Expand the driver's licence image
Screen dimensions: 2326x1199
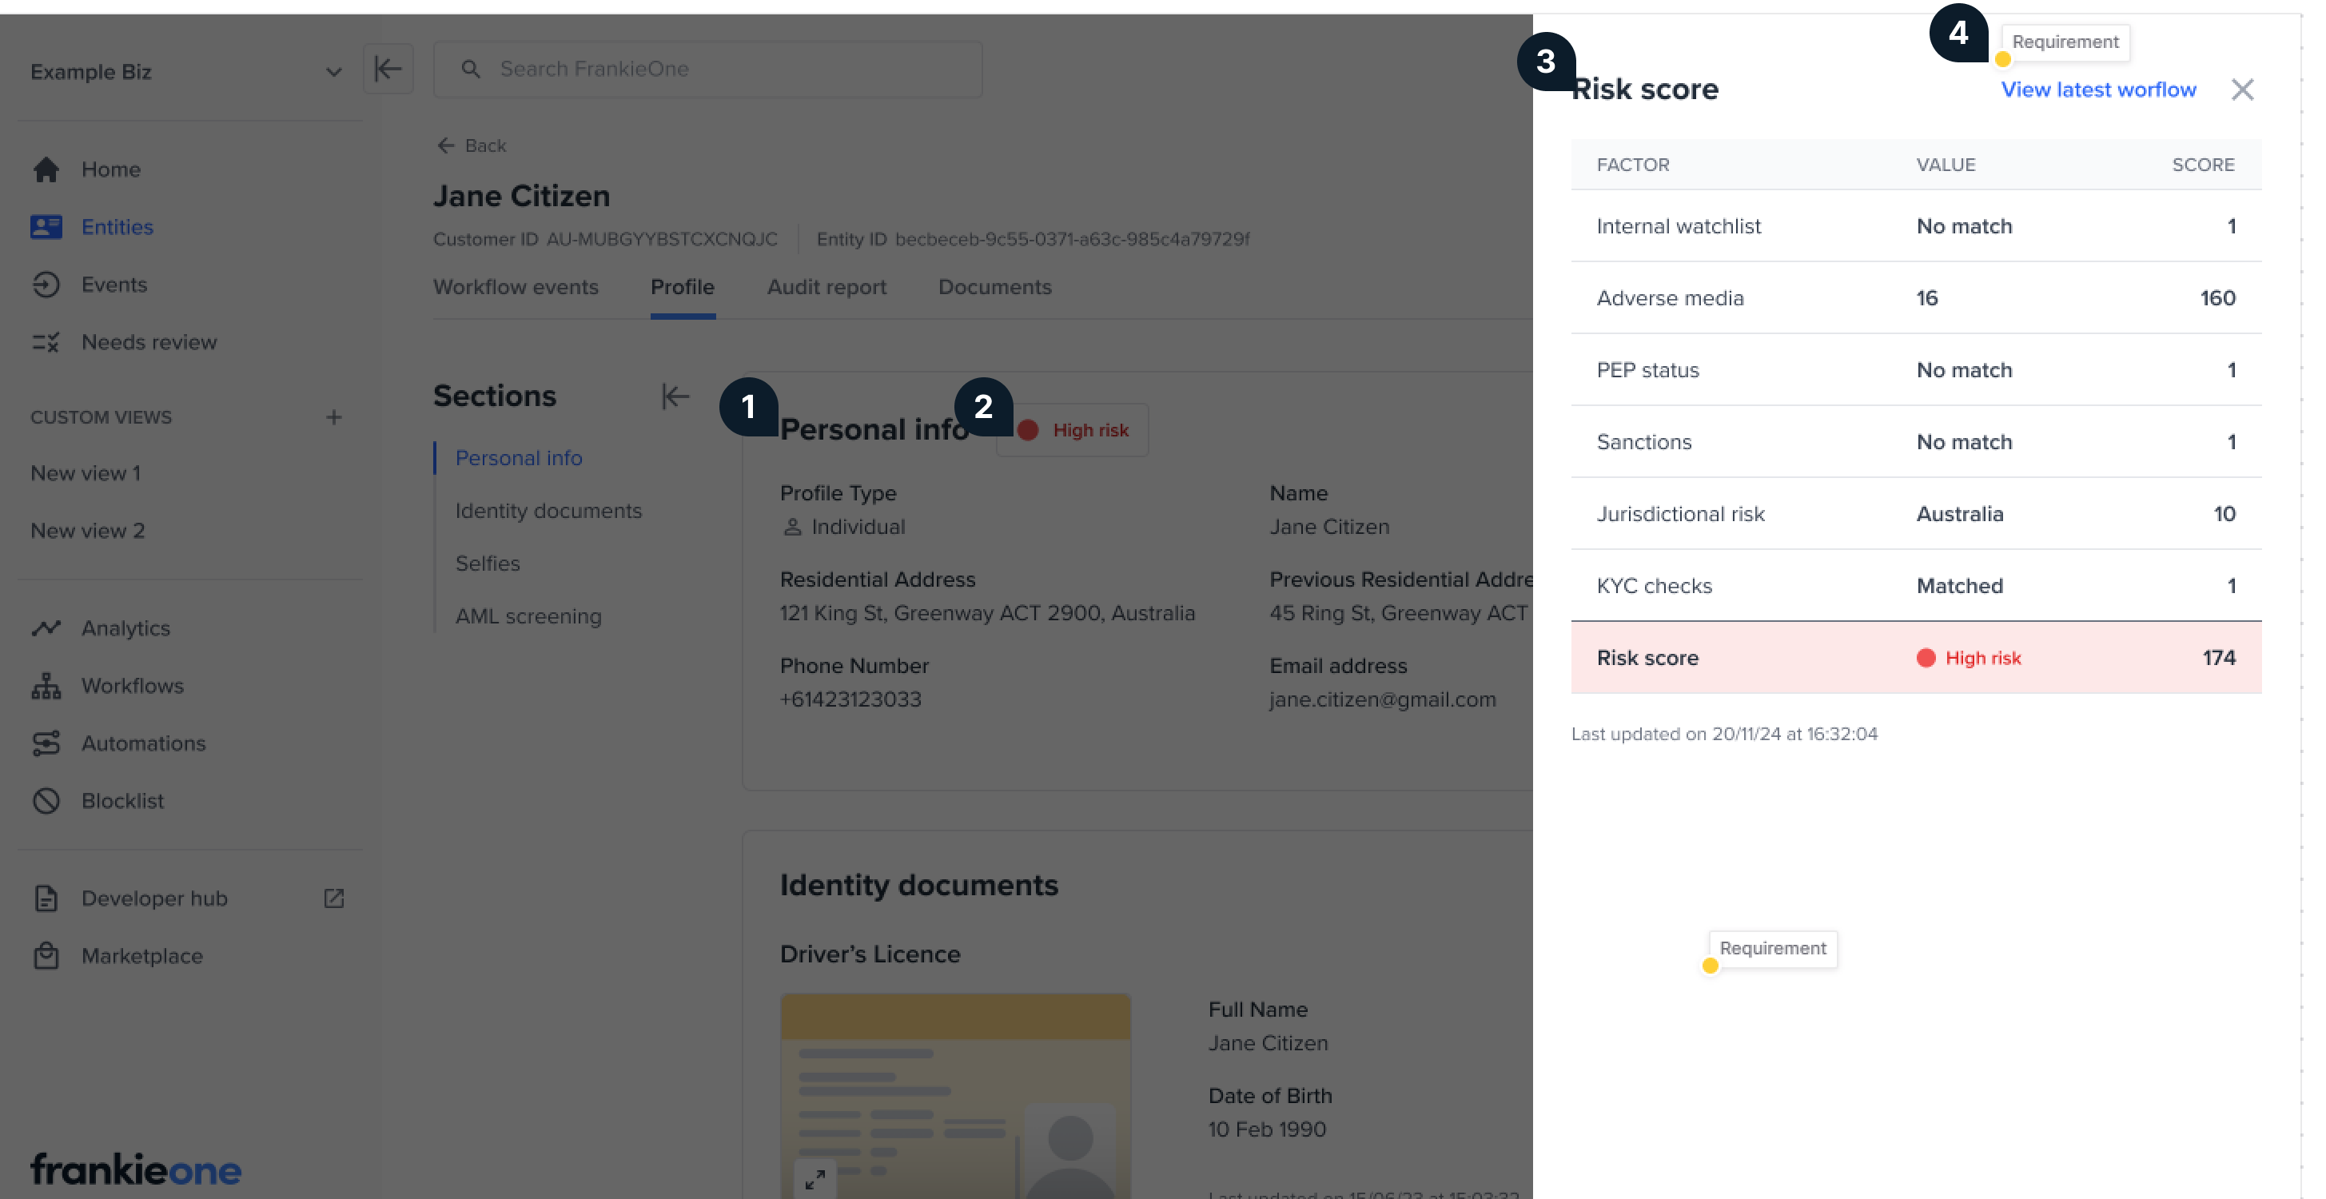click(815, 1179)
